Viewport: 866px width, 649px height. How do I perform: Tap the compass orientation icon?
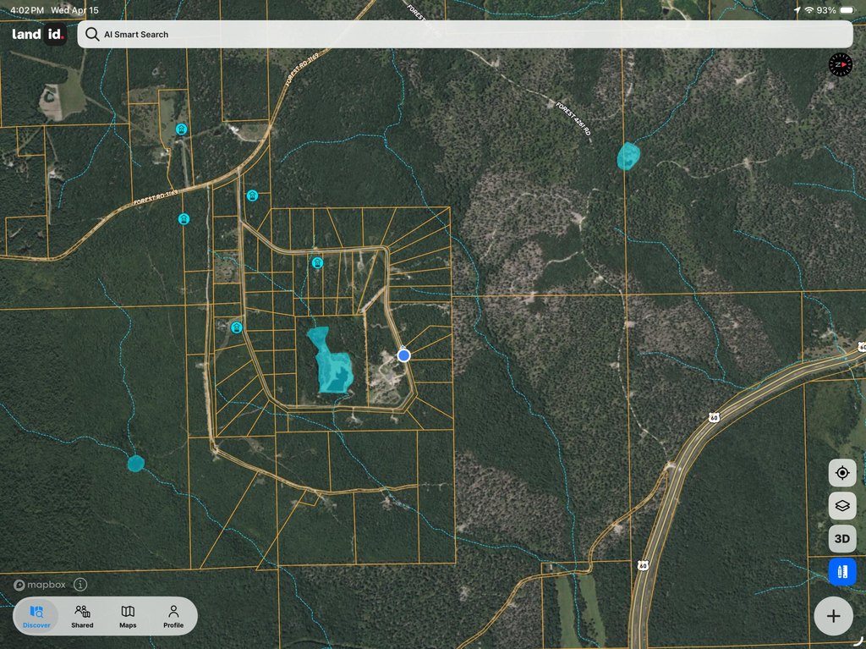click(840, 64)
